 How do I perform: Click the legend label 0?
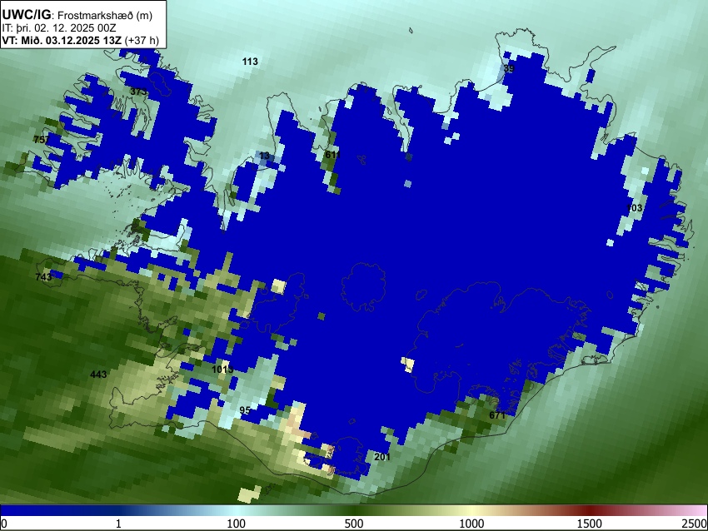coord(4,524)
